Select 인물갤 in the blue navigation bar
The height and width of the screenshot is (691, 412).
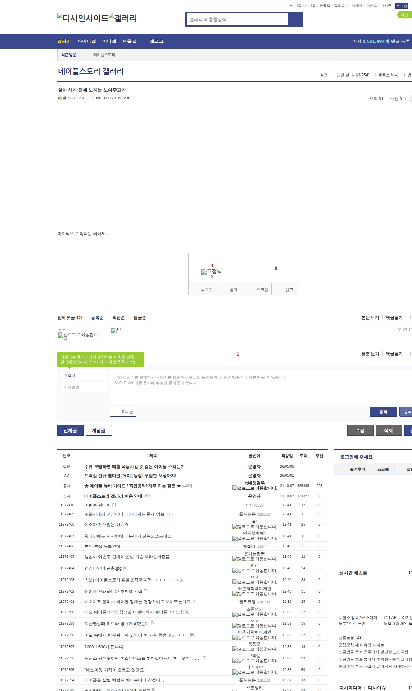pyautogui.click(x=129, y=41)
